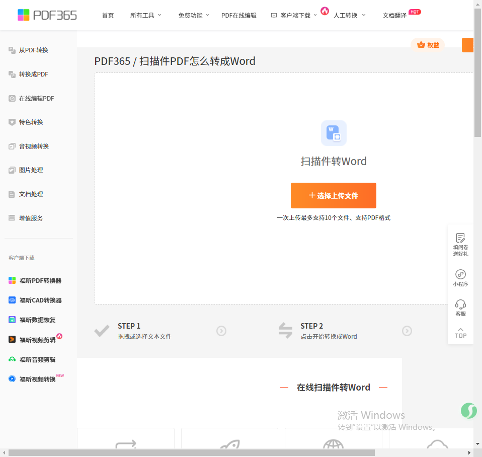This screenshot has width=482, height=457.
Task: Select the 转换成PDF sidebar icon
Action: [12, 74]
